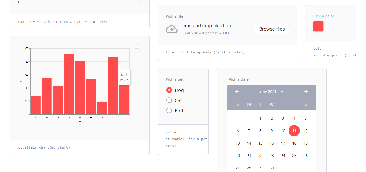This screenshot has width=366, height=172.
Task: Go to previous month in calendar
Action: point(237,92)
